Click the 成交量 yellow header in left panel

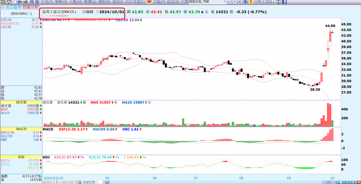pos(21,102)
